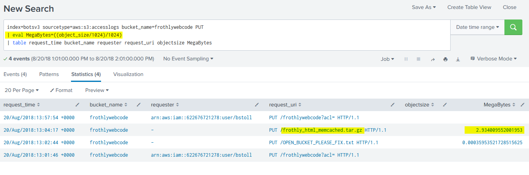Screen dimensions: 529x175
Task: Stop the search job
Action: point(419,59)
